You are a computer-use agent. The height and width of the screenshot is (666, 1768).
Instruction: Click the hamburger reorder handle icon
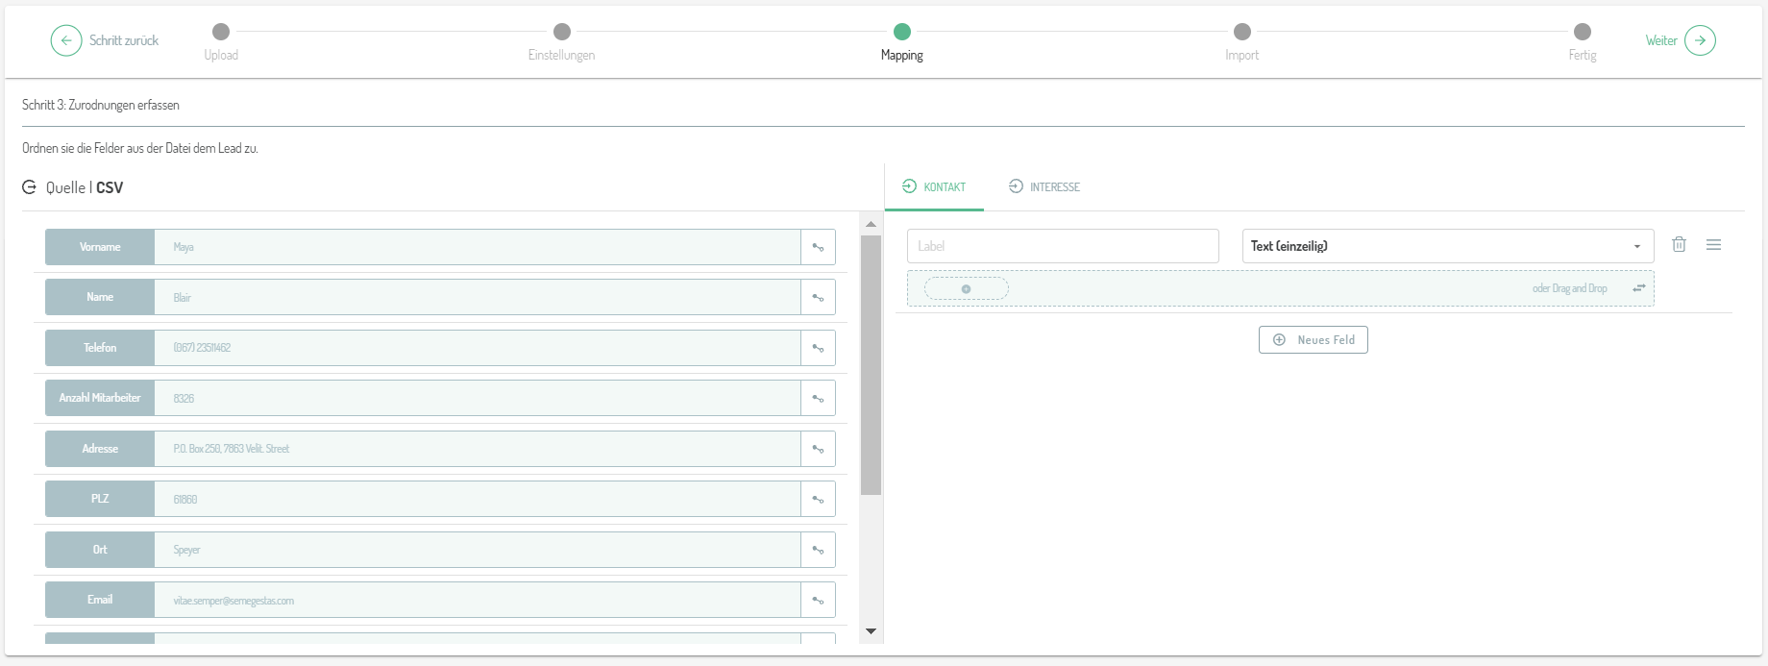click(x=1713, y=245)
